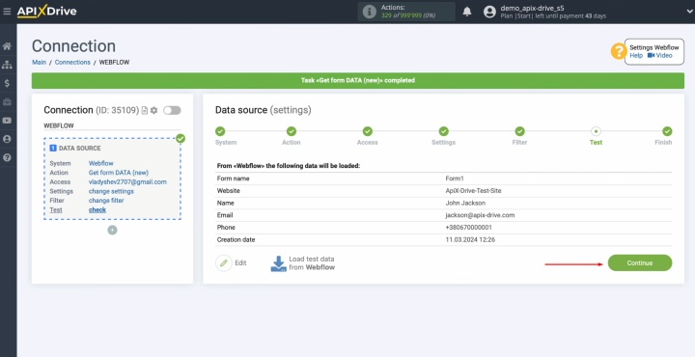Select the John Jackson name value
The image size is (695, 357).
pyautogui.click(x=465, y=204)
